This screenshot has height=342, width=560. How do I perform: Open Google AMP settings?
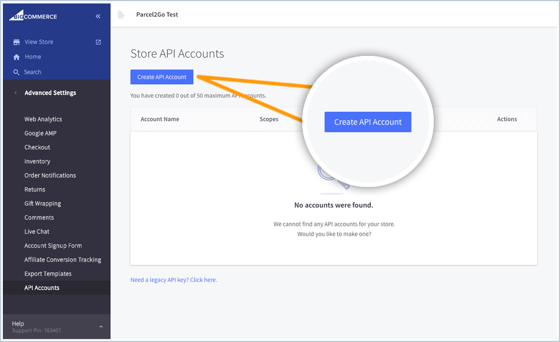coord(40,133)
